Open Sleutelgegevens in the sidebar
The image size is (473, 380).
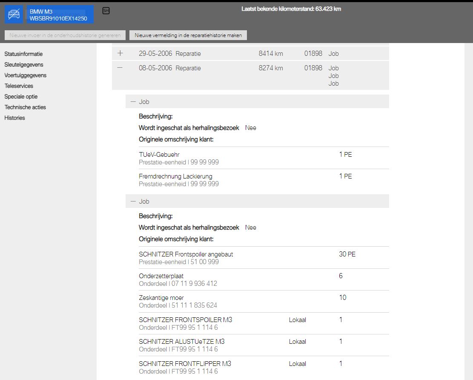tap(24, 65)
